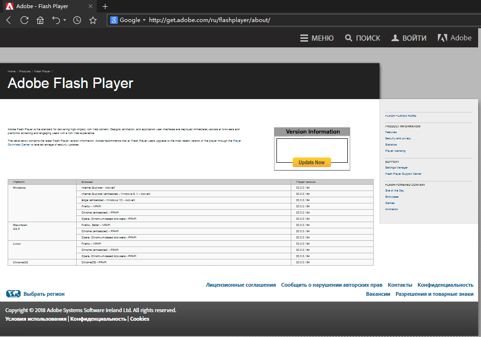Open Flash Player Support Center link
Screen dimensions: 481x337
(403, 174)
